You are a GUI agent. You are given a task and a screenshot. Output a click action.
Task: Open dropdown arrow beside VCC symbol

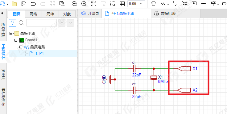click(218, 4)
